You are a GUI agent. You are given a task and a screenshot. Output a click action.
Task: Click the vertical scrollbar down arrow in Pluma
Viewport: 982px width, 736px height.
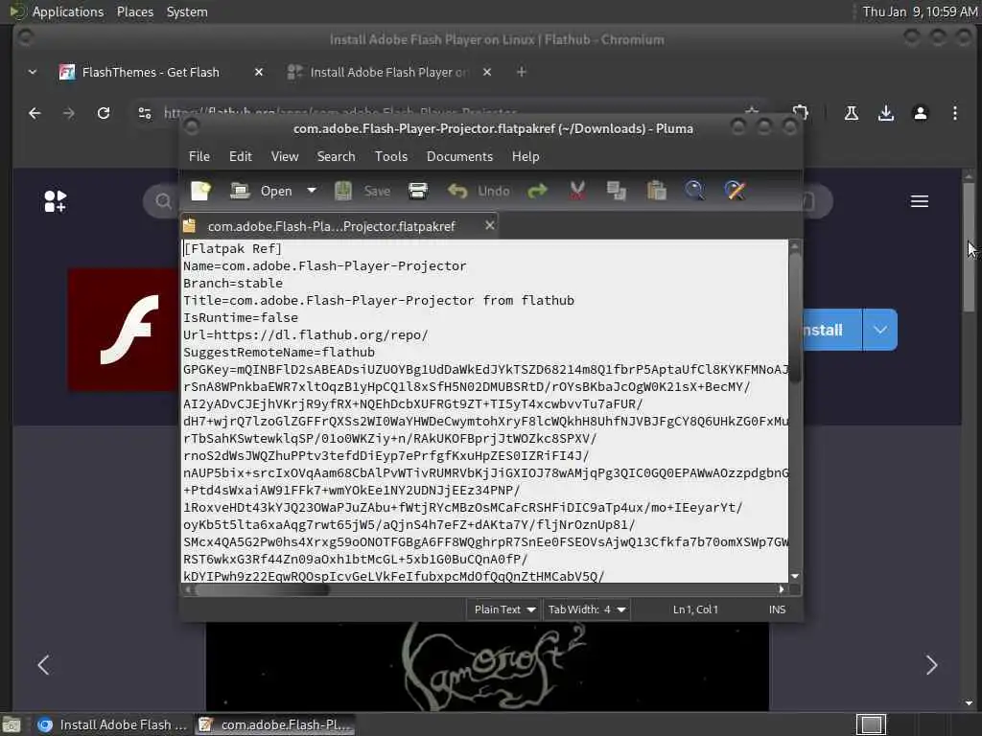point(795,576)
